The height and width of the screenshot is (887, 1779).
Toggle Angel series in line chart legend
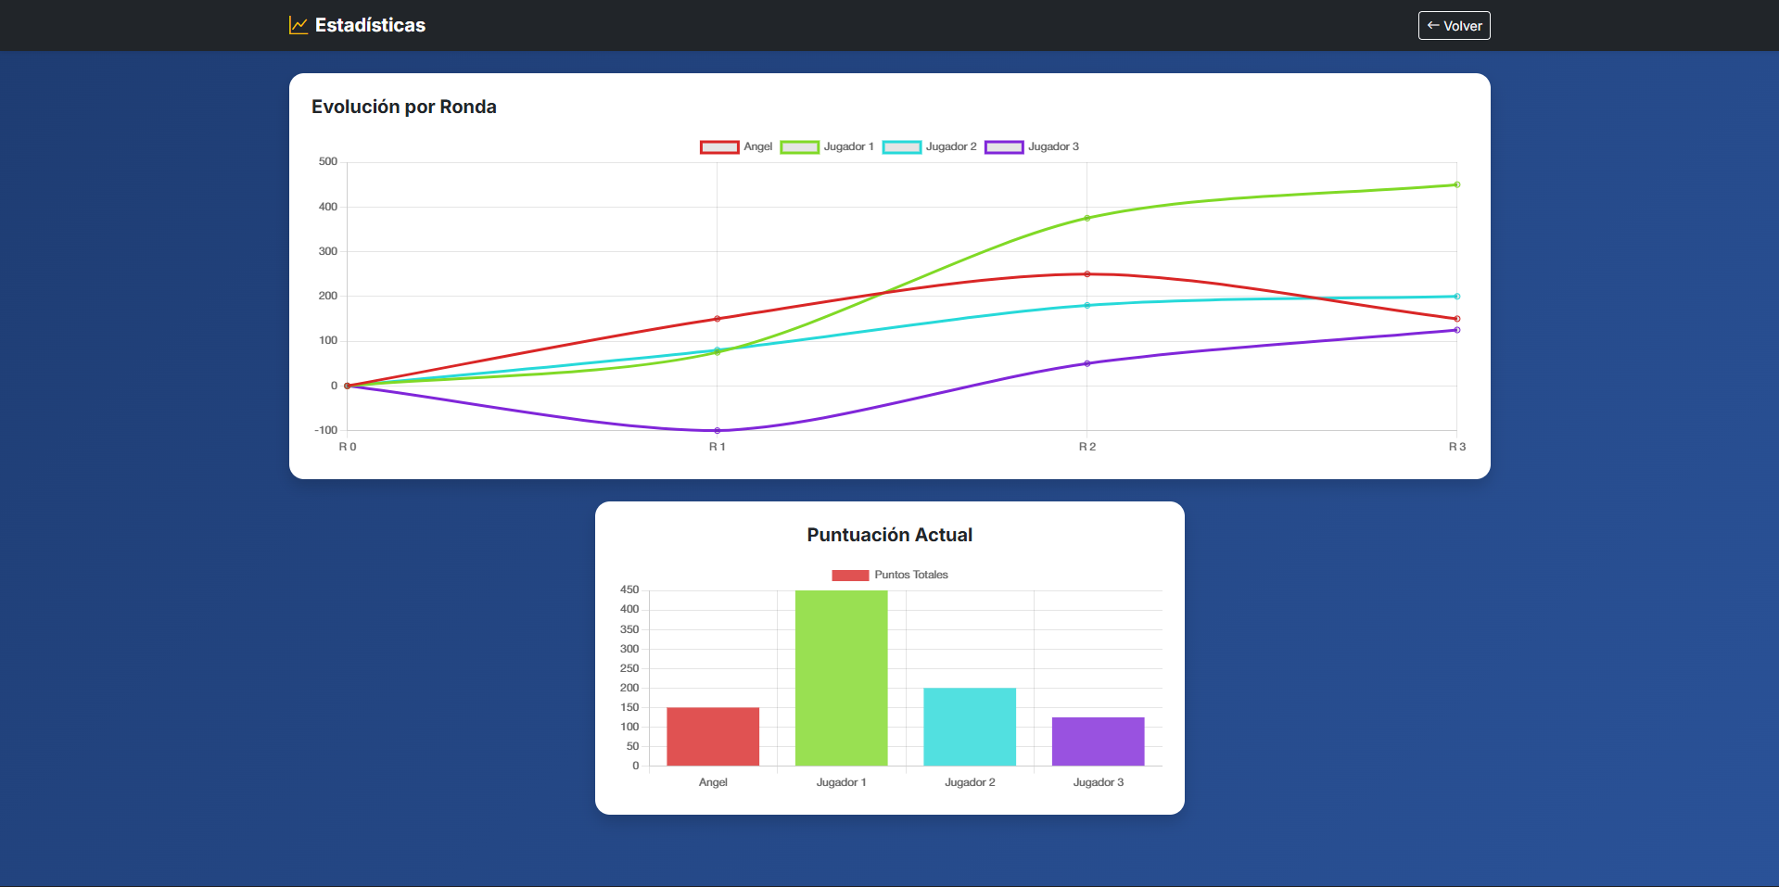736,146
